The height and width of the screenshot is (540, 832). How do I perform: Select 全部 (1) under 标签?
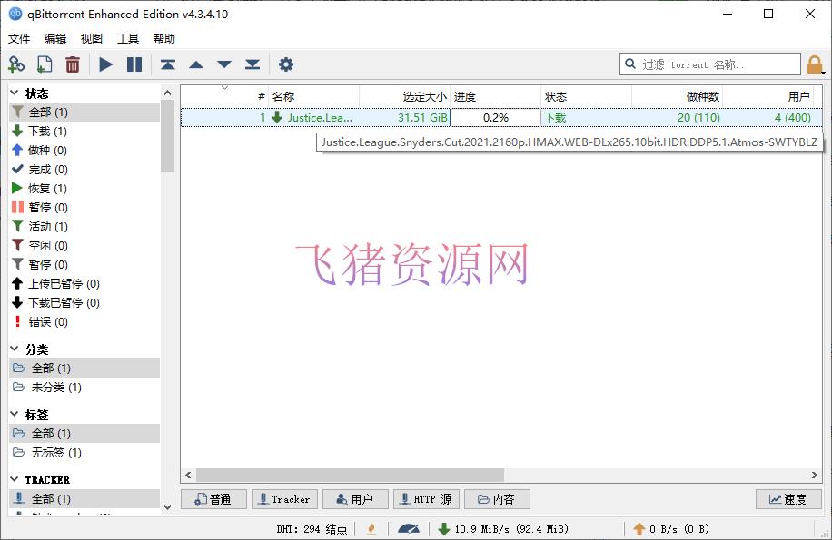(84, 433)
